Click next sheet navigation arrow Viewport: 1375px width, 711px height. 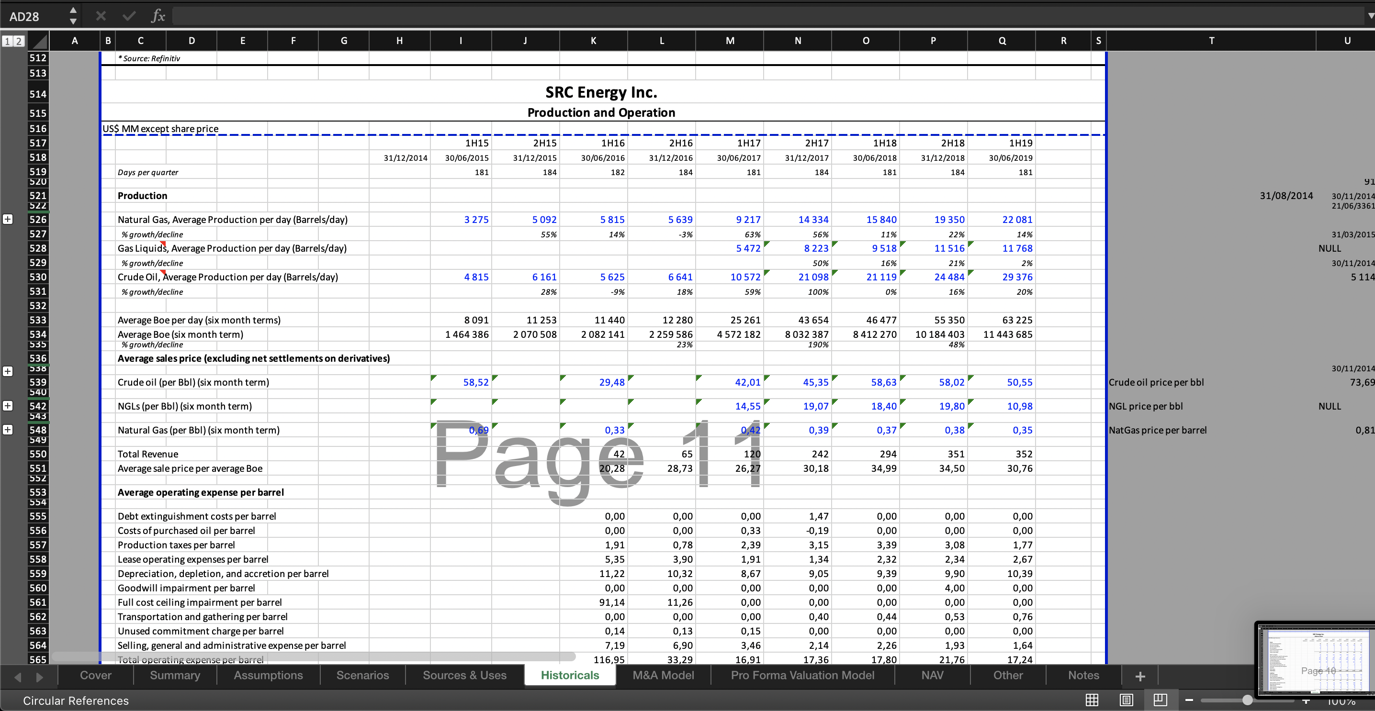point(40,677)
